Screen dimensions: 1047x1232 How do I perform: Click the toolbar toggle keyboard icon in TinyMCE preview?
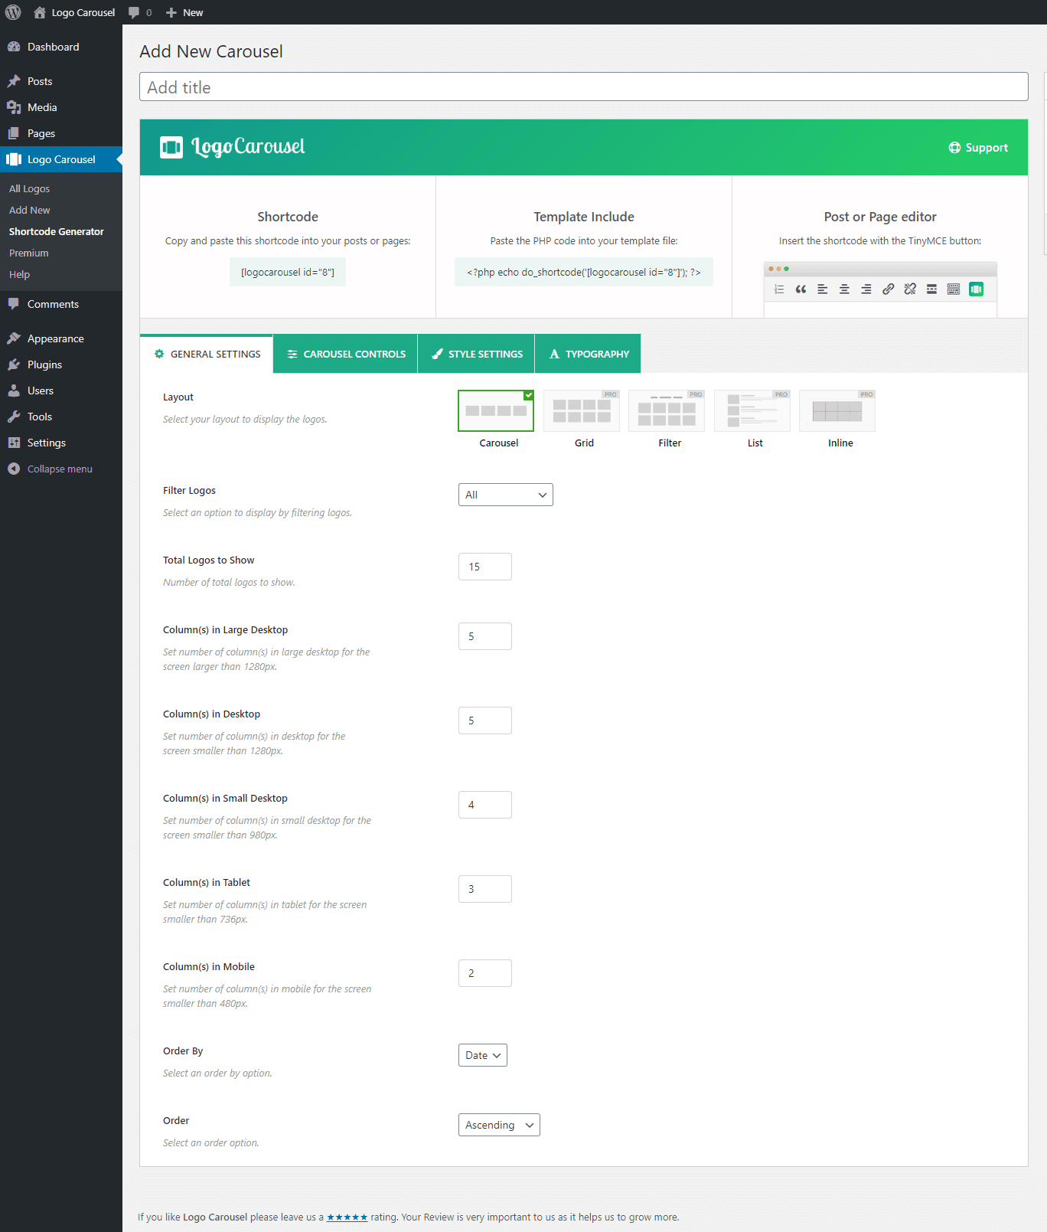tap(954, 289)
